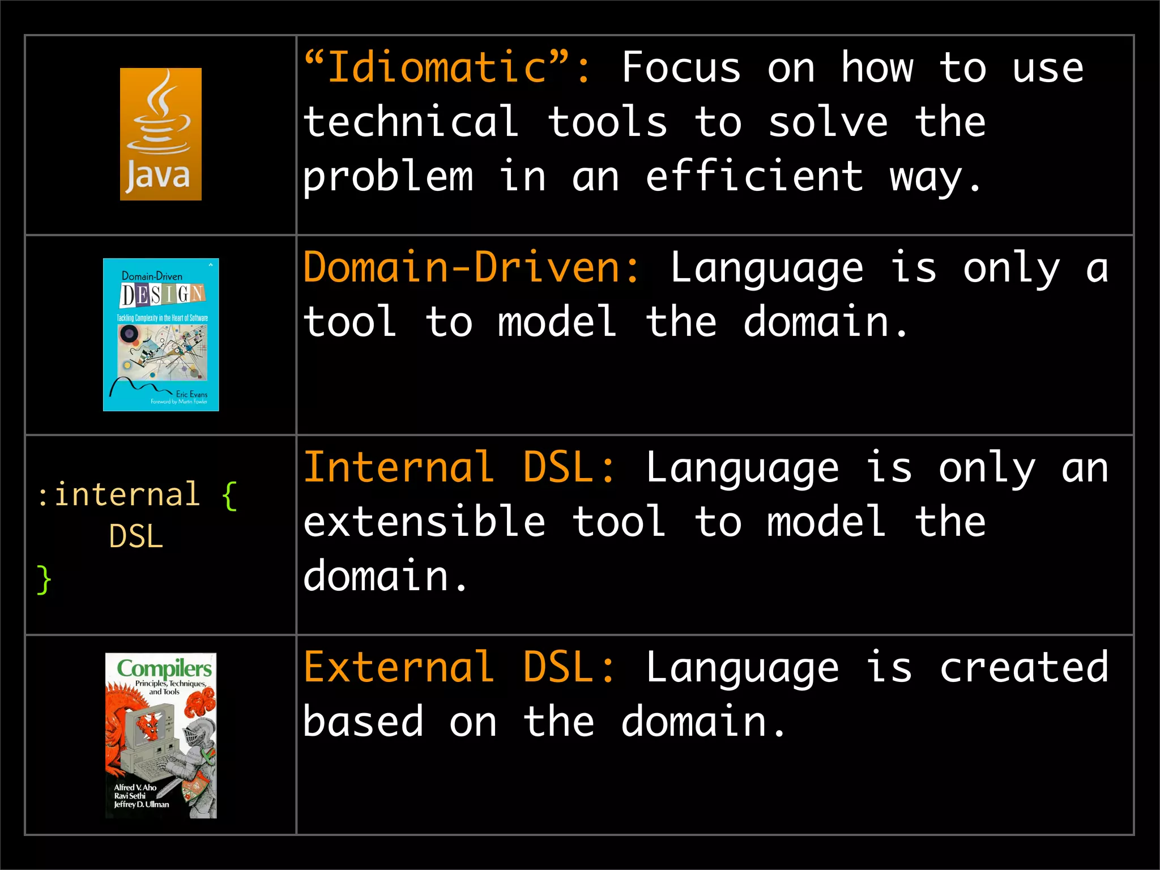The height and width of the screenshot is (870, 1160).
Task: Click the text 'technical tools to solve the'
Action: [x=645, y=121]
